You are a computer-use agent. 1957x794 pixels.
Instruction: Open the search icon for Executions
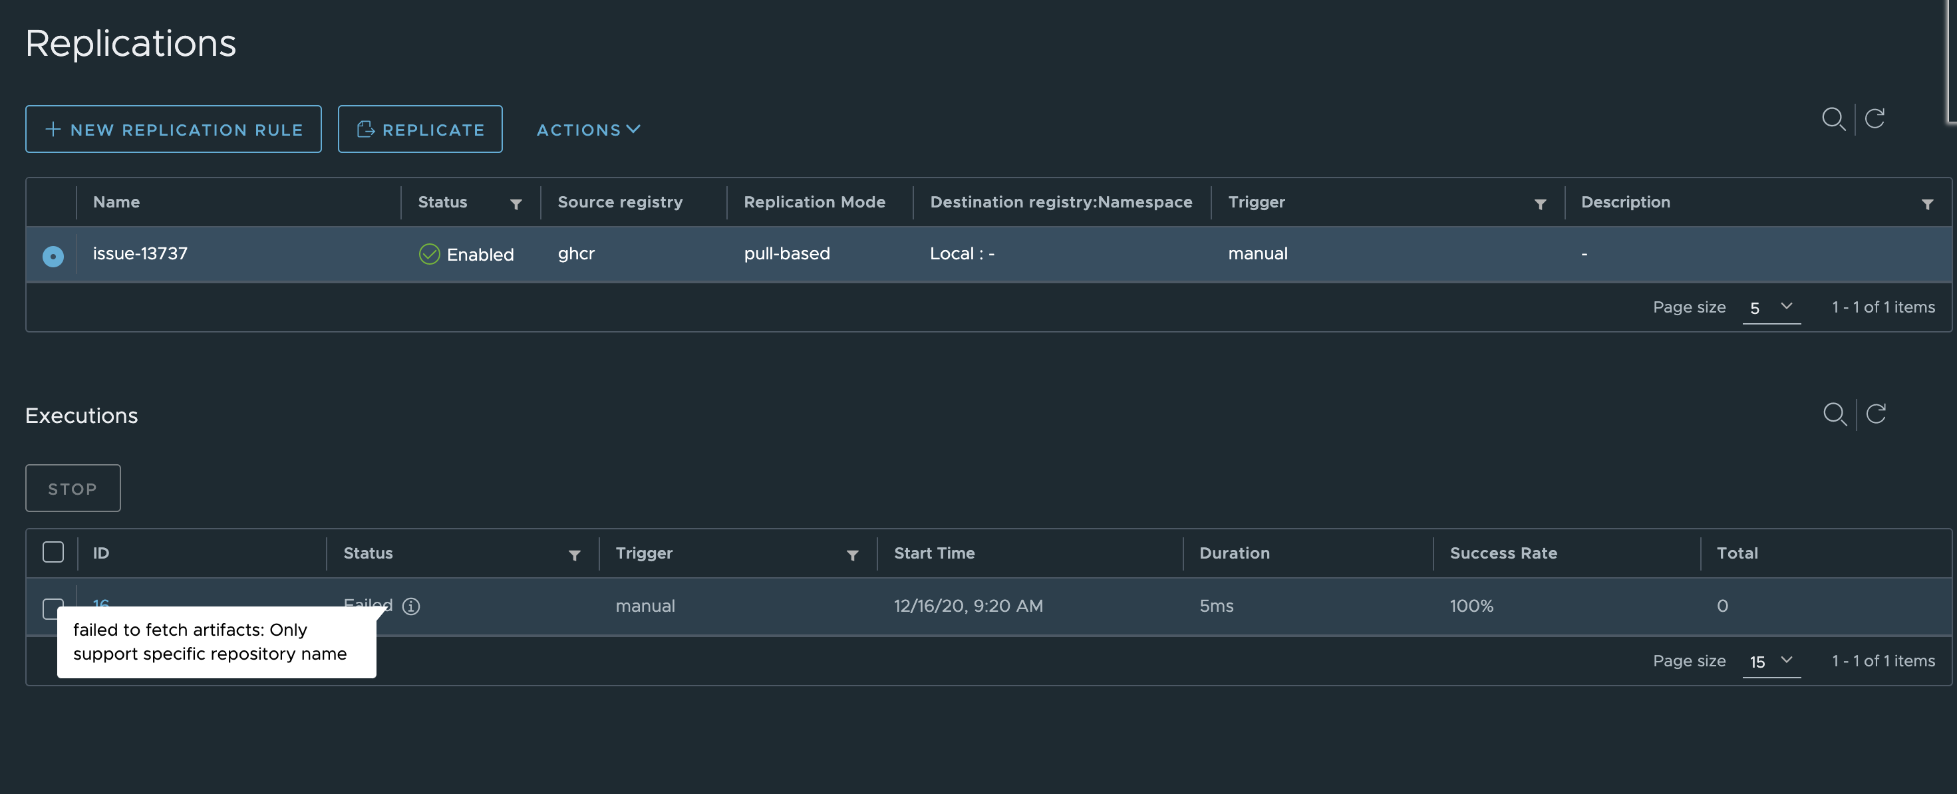[1835, 415]
